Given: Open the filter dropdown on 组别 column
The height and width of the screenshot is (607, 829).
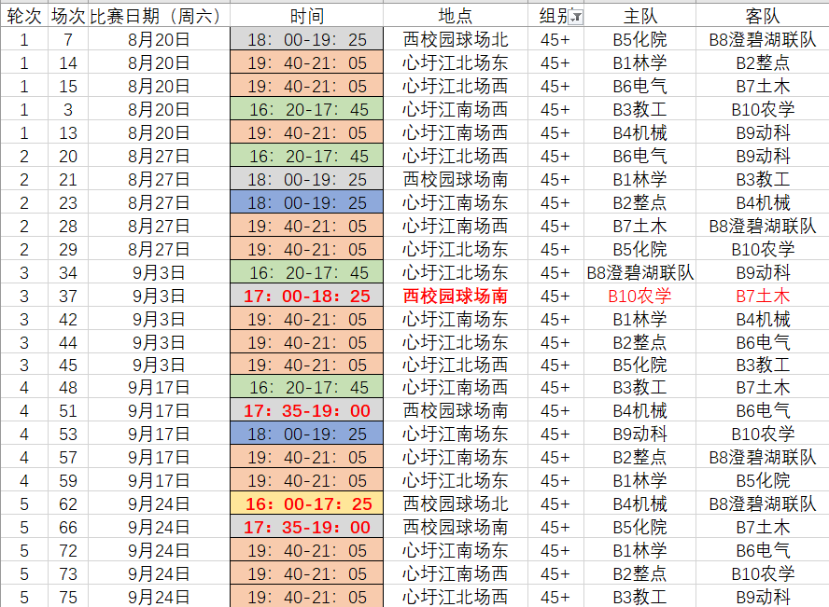Looking at the screenshot, I should 576,17.
